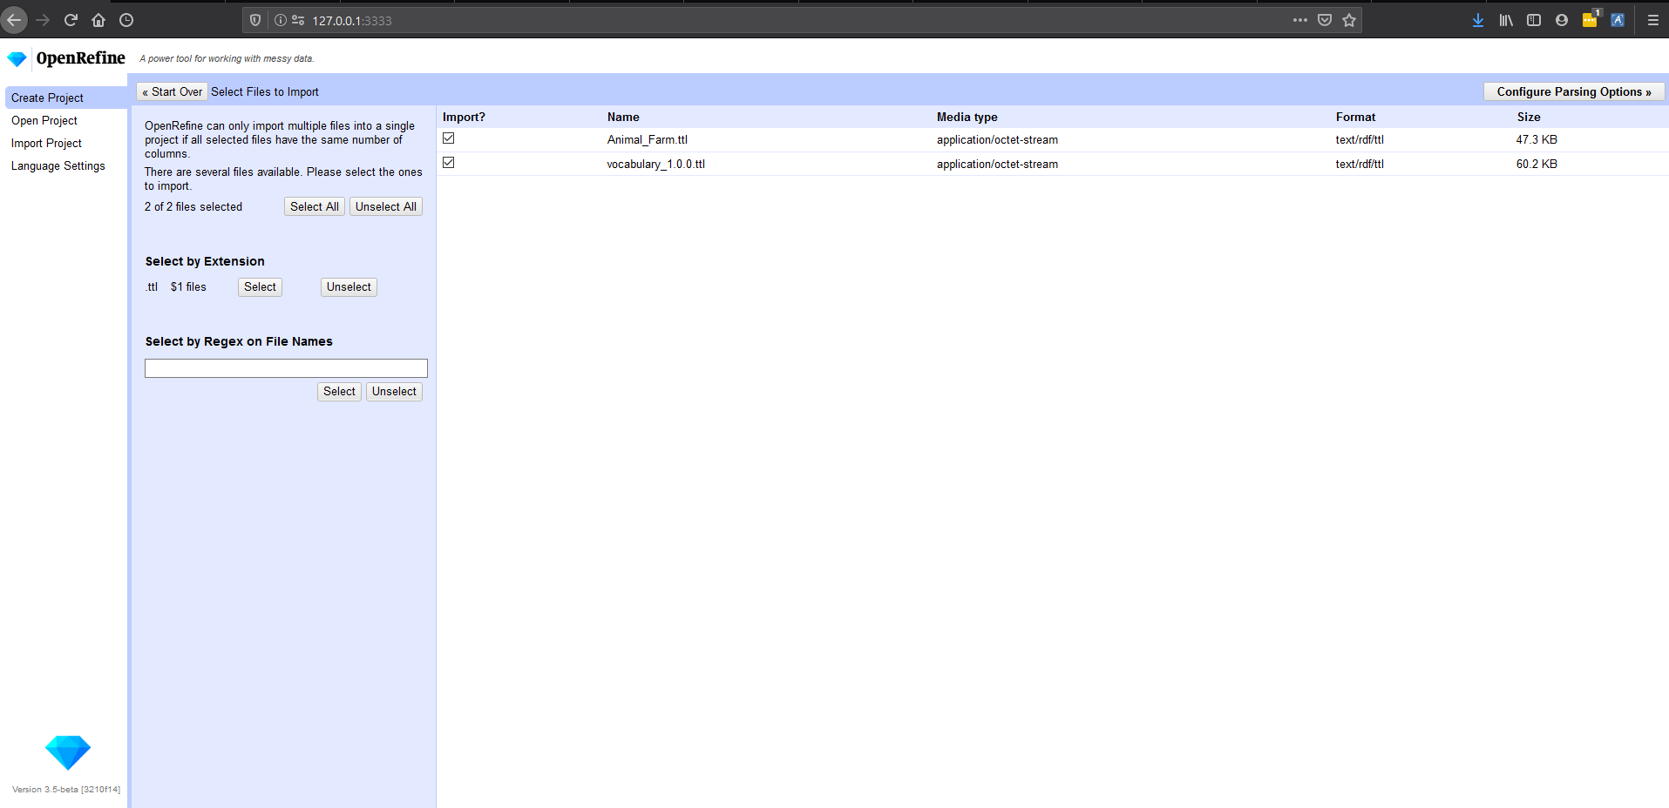
Task: Show site information icon in address bar
Action: coord(281,20)
